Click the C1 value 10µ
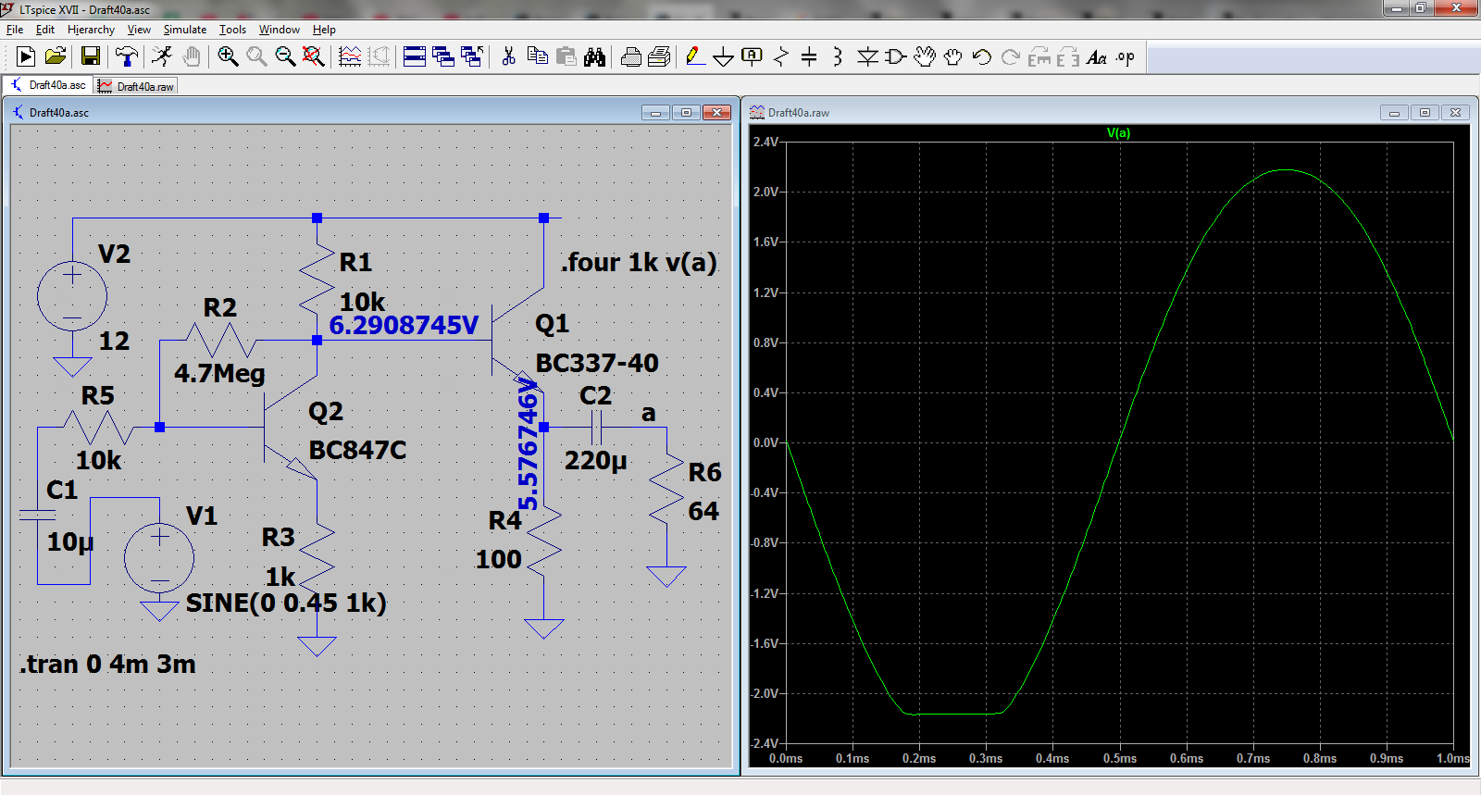 [70, 542]
